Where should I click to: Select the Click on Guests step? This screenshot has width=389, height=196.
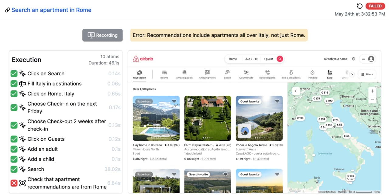point(66,139)
